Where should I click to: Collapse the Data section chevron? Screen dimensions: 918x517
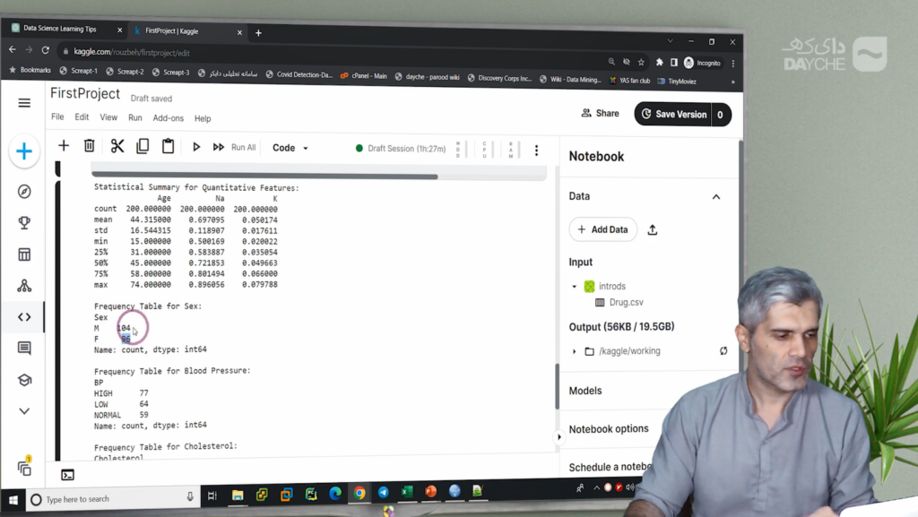[715, 196]
